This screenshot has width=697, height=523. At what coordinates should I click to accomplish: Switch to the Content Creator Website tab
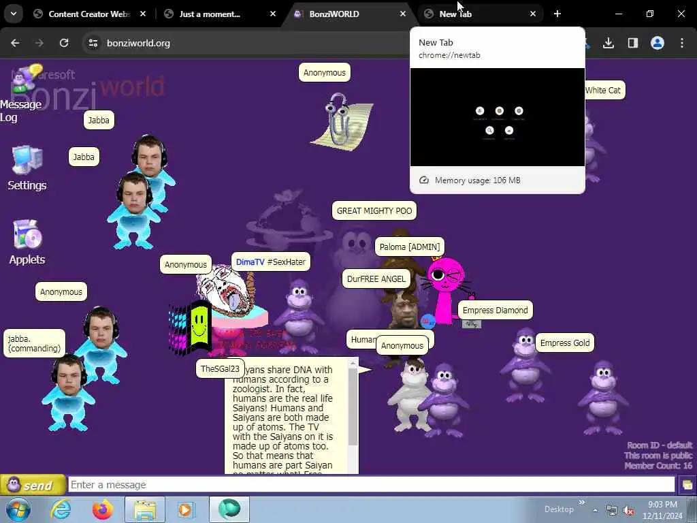pyautogui.click(x=89, y=14)
